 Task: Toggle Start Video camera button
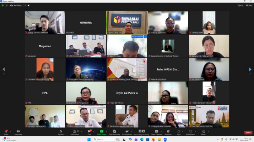click(18, 132)
